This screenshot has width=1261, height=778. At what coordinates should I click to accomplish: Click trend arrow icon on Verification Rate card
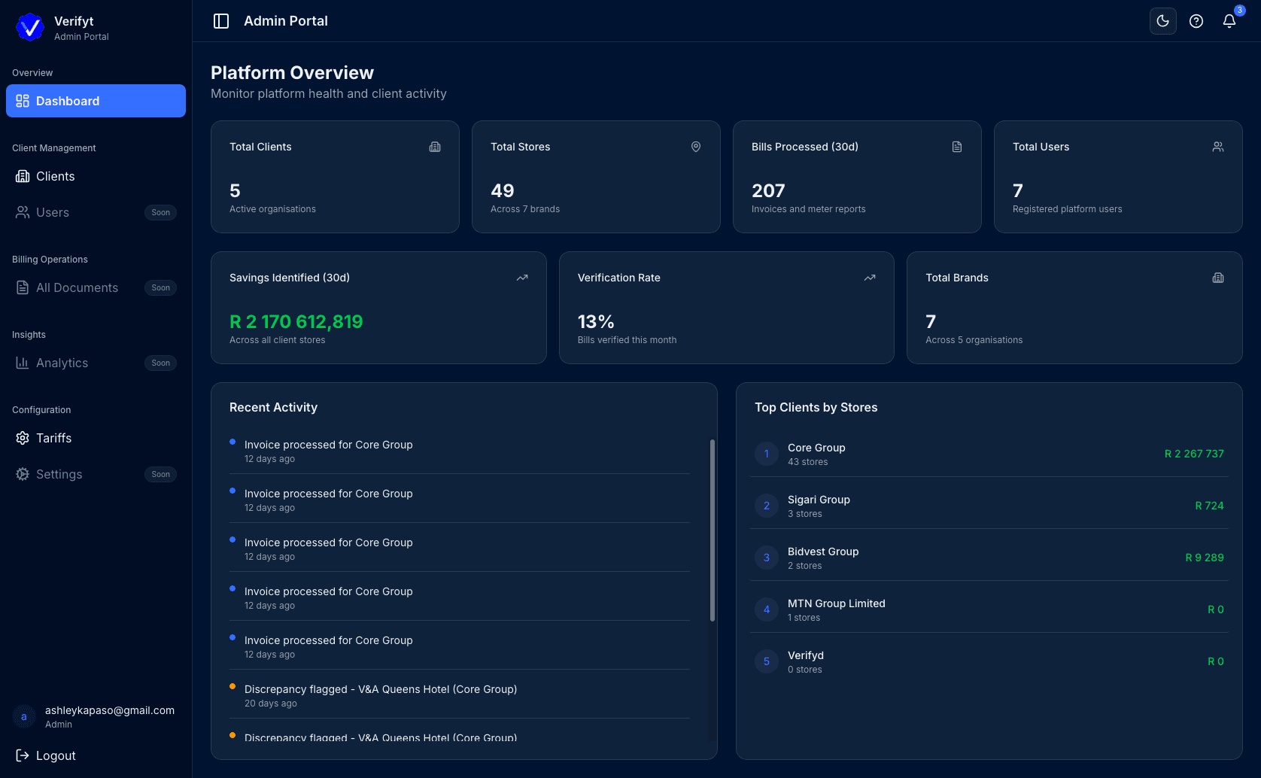pos(870,278)
